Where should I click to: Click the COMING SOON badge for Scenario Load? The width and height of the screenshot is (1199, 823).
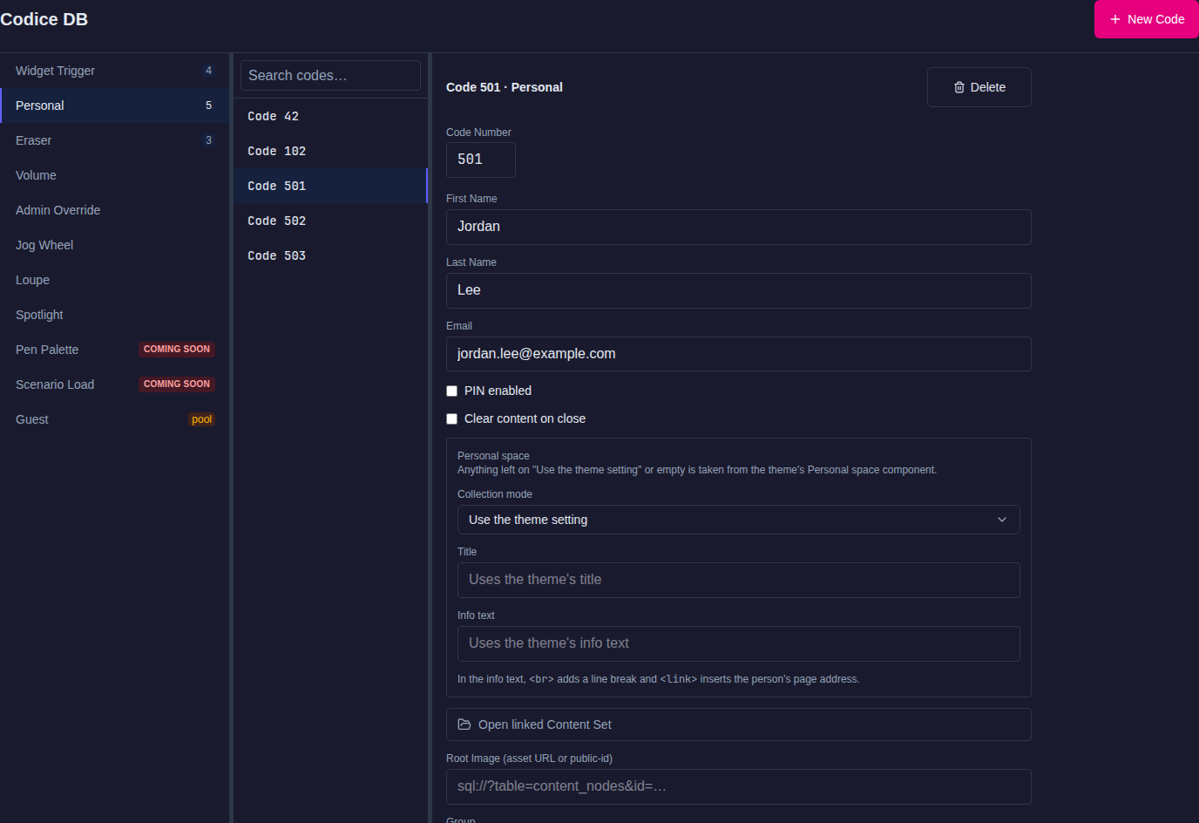coord(177,384)
